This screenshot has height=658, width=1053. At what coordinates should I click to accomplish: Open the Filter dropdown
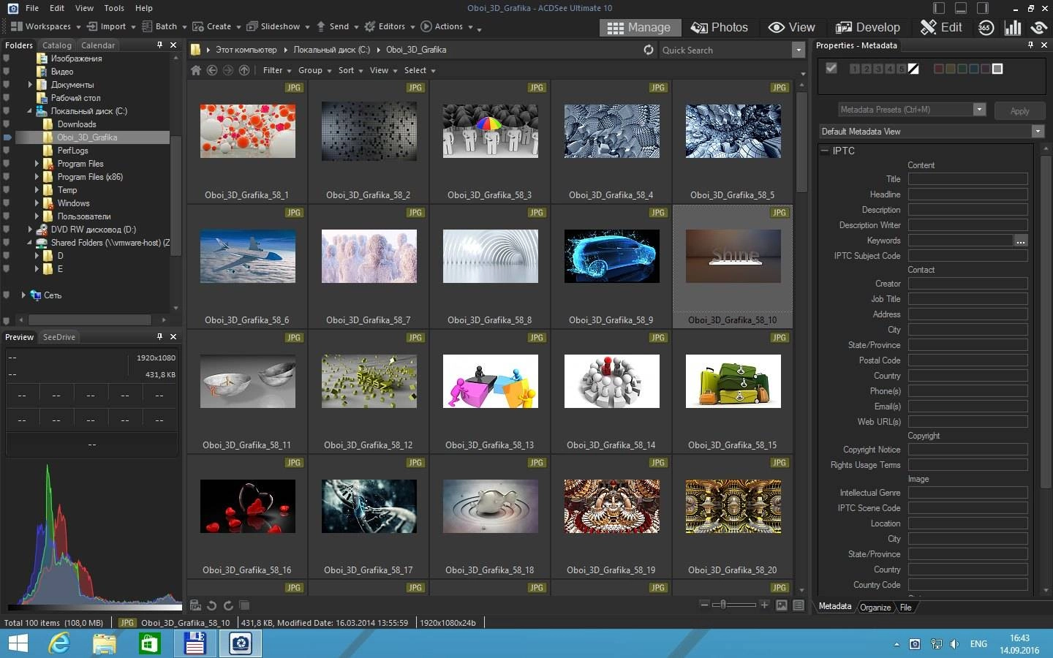[x=277, y=70]
